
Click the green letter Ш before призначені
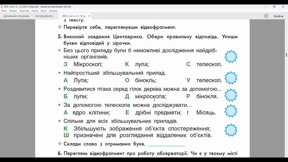[x=66, y=135]
